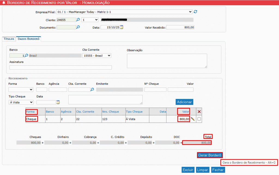Click the Limpar button
Screen dimensions: 279x175
pos(202,170)
